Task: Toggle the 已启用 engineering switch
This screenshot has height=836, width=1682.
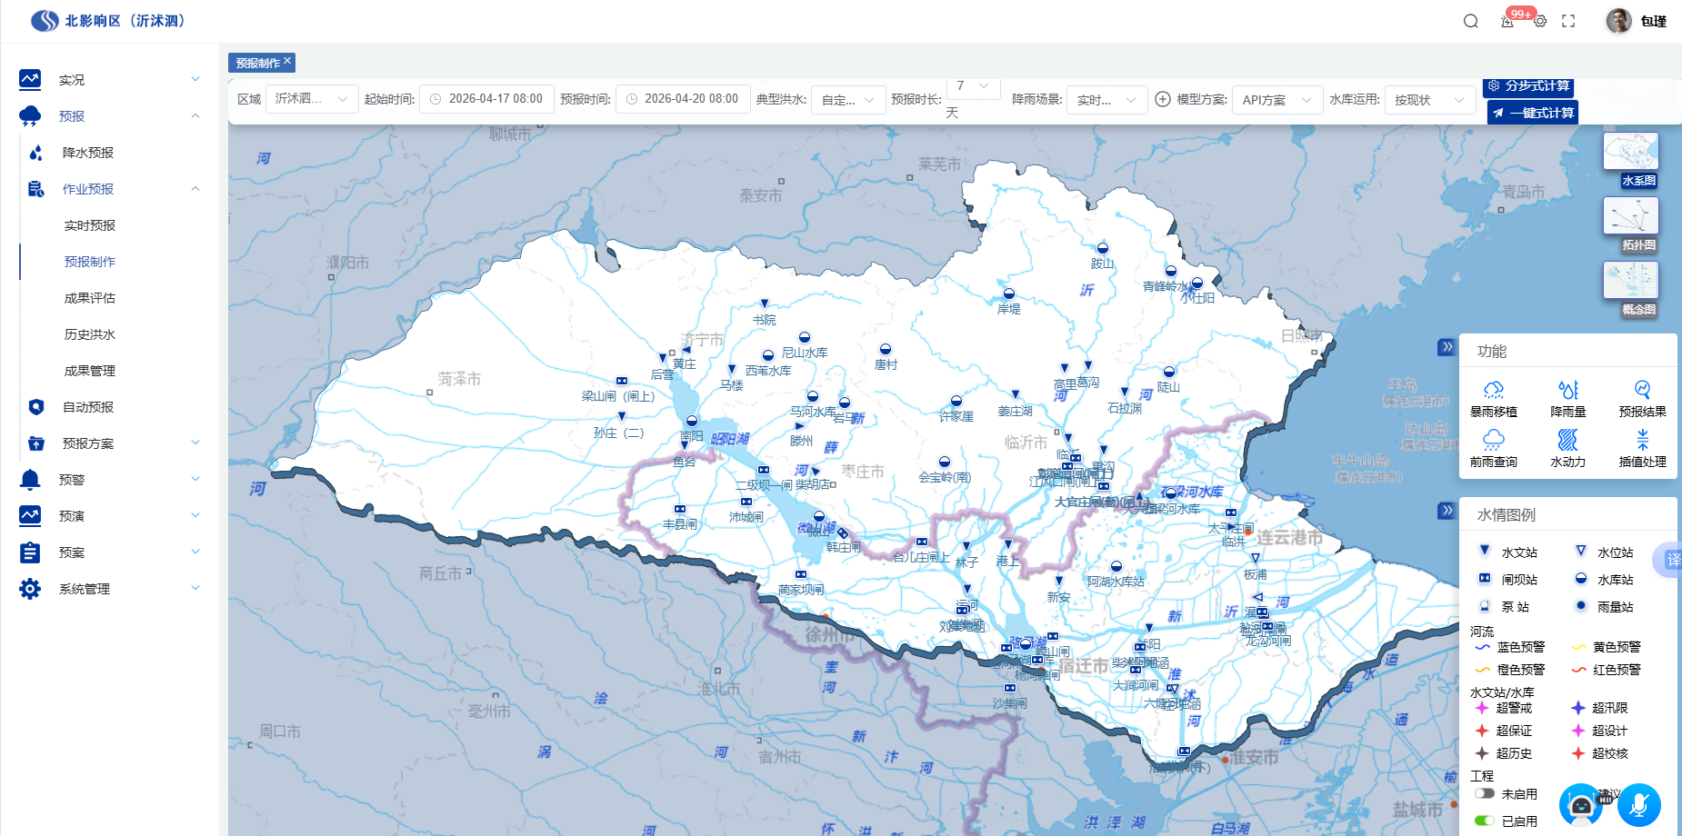Action: (x=1485, y=821)
